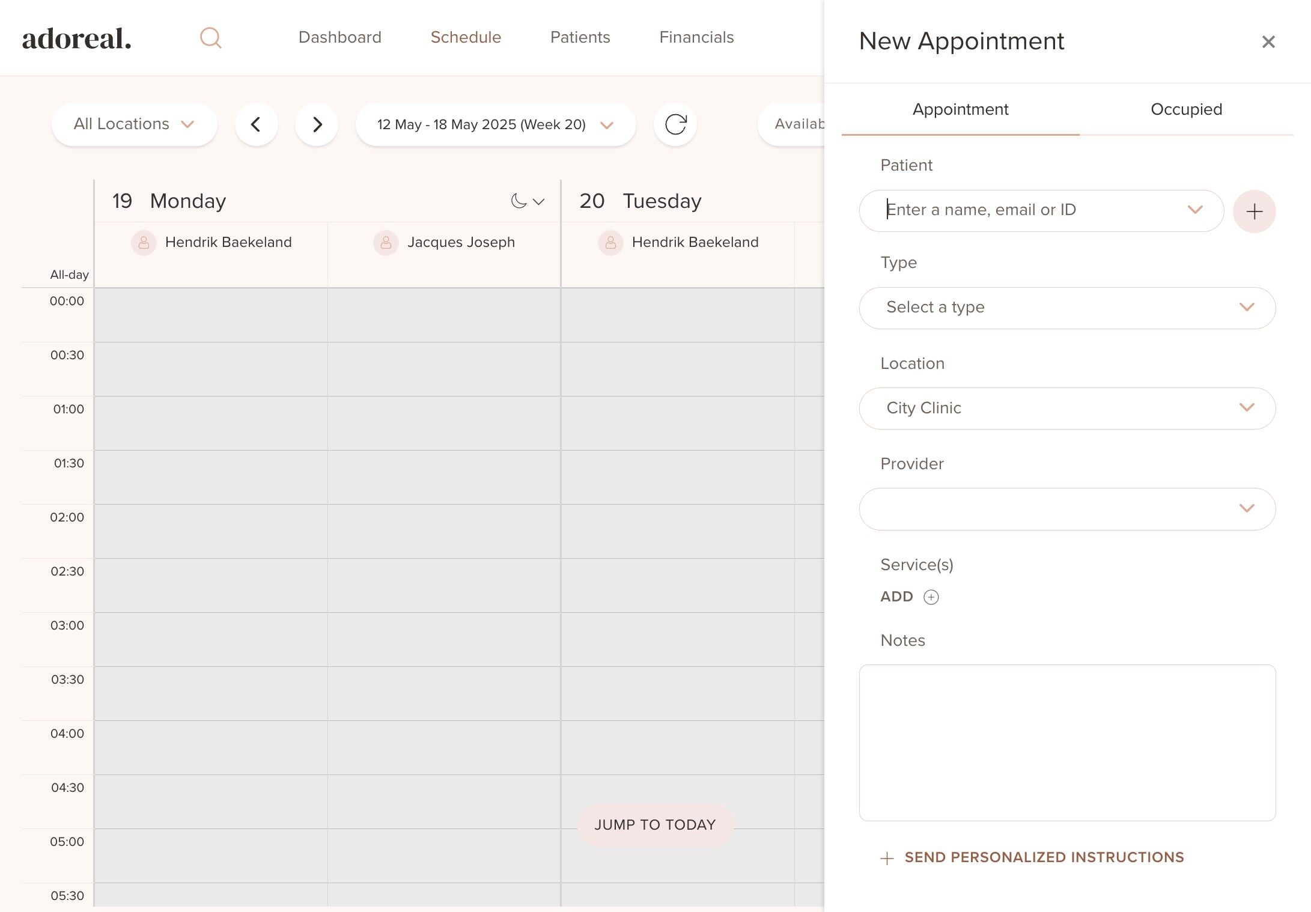
Task: Click Hendrik Baekeland avatar under Monday
Action: point(144,243)
